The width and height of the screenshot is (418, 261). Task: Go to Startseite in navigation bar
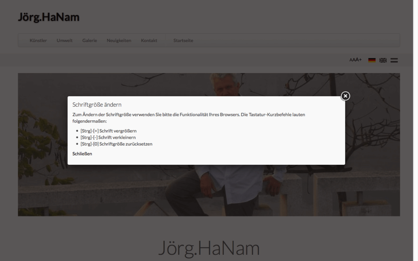[183, 41]
